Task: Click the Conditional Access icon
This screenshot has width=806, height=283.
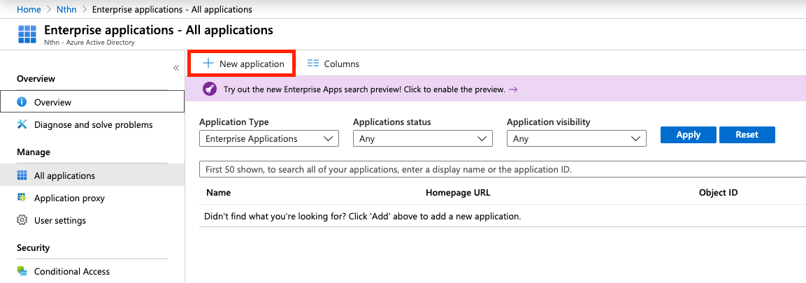Action: (x=22, y=271)
